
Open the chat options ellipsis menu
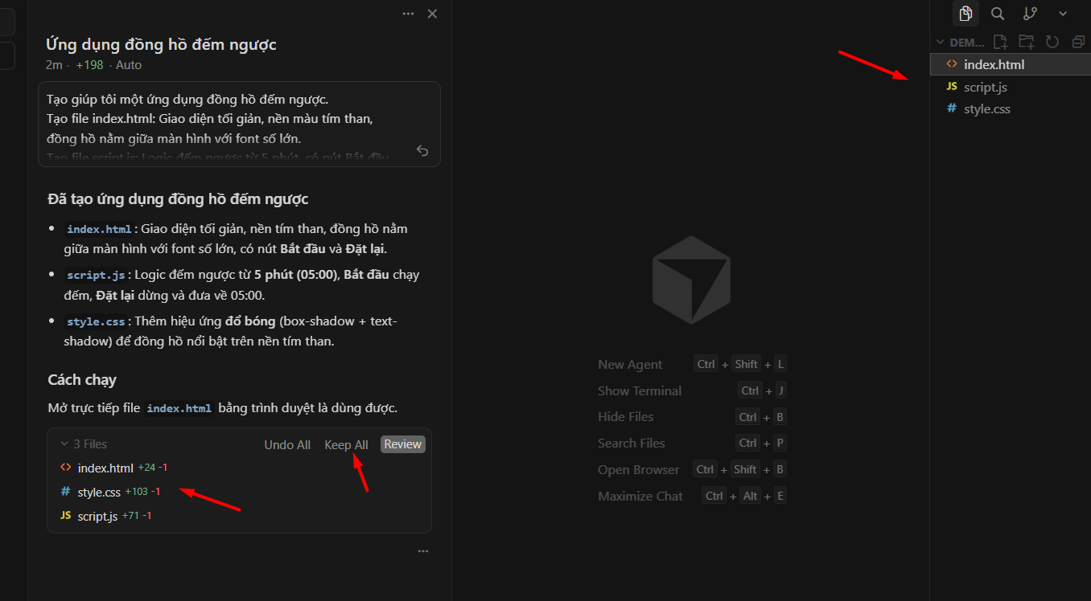click(x=408, y=14)
